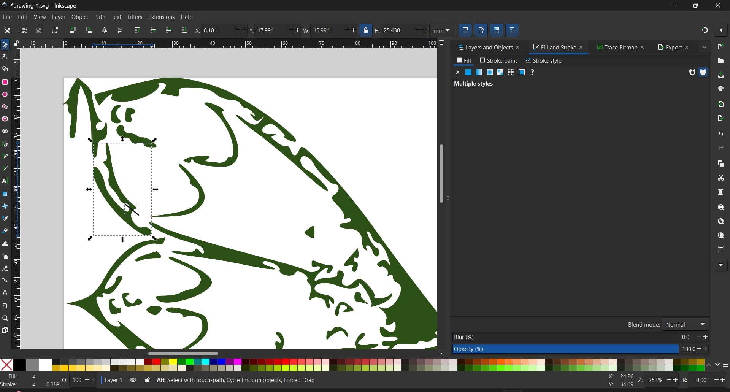Viewport: 730px width, 392px height.
Task: Click Raise selection to top icon
Action: click(x=137, y=30)
